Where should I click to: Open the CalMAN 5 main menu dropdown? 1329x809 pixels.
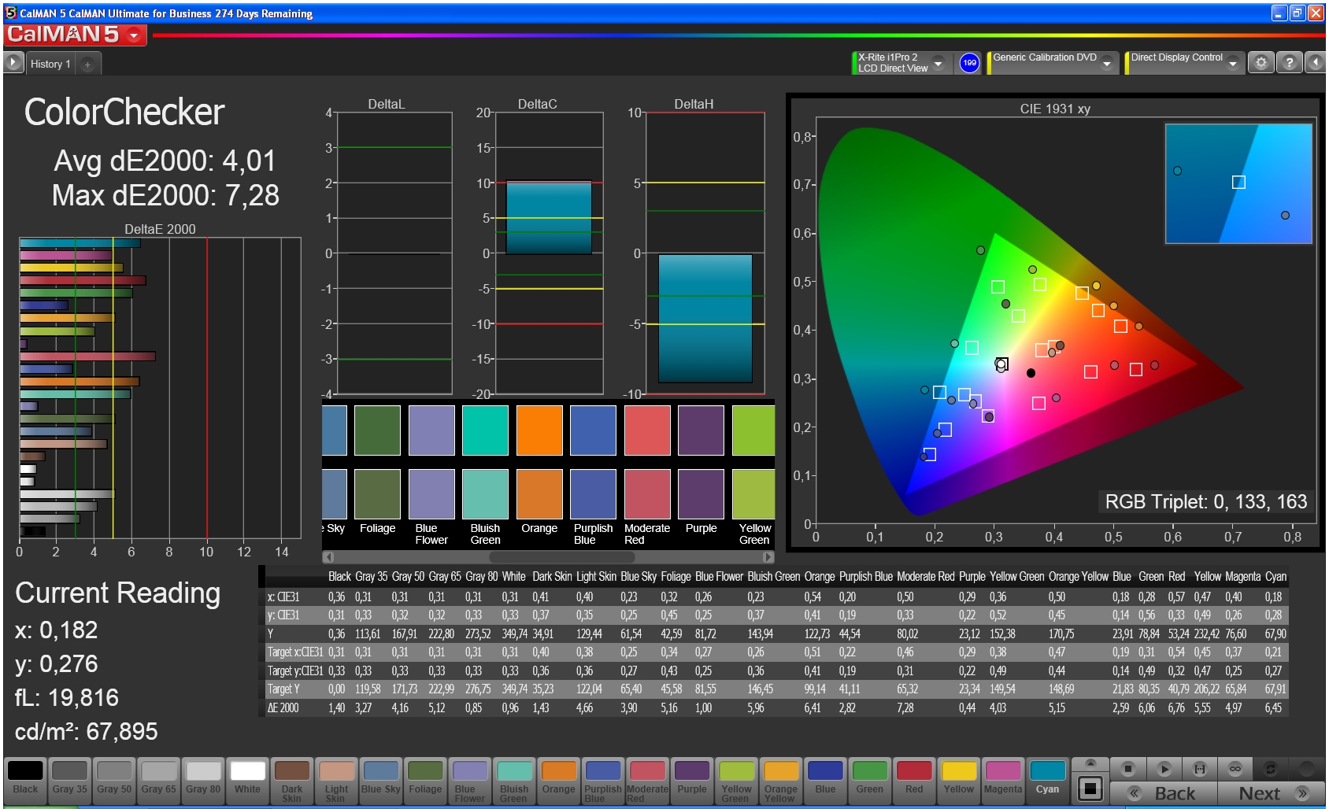pyautogui.click(x=135, y=35)
